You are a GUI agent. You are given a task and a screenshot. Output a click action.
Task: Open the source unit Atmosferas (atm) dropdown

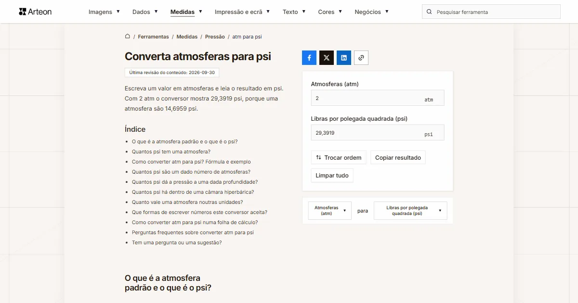(x=330, y=211)
